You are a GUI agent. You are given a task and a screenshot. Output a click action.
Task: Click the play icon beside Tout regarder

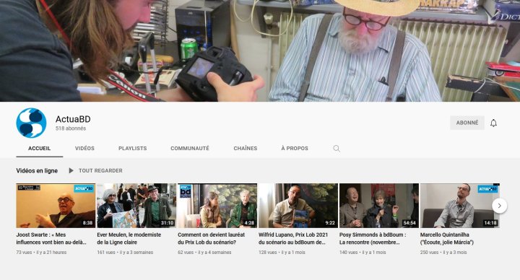tap(71, 170)
